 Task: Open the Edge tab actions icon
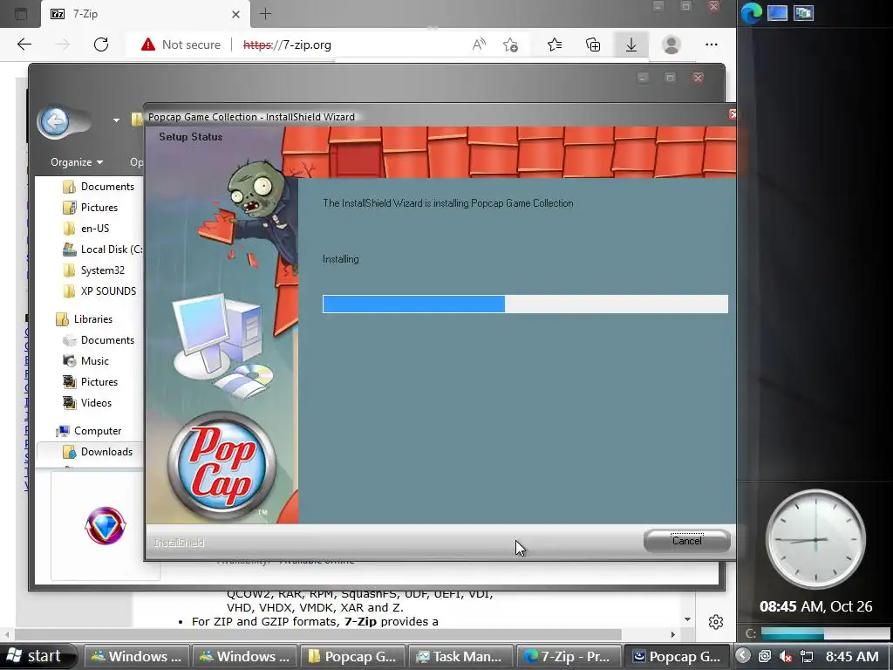[21, 14]
